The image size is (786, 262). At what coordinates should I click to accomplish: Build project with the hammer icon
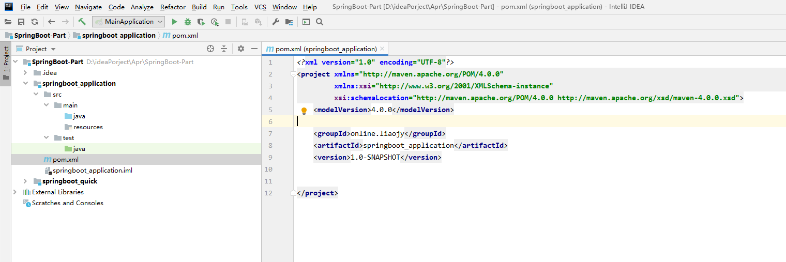tap(82, 22)
